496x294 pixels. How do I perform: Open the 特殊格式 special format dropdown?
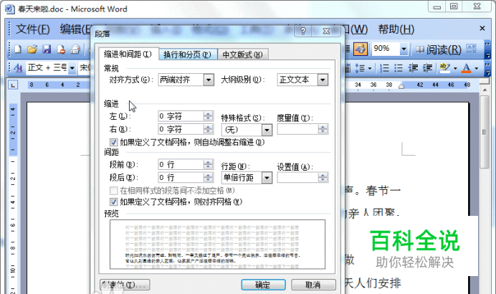point(267,130)
